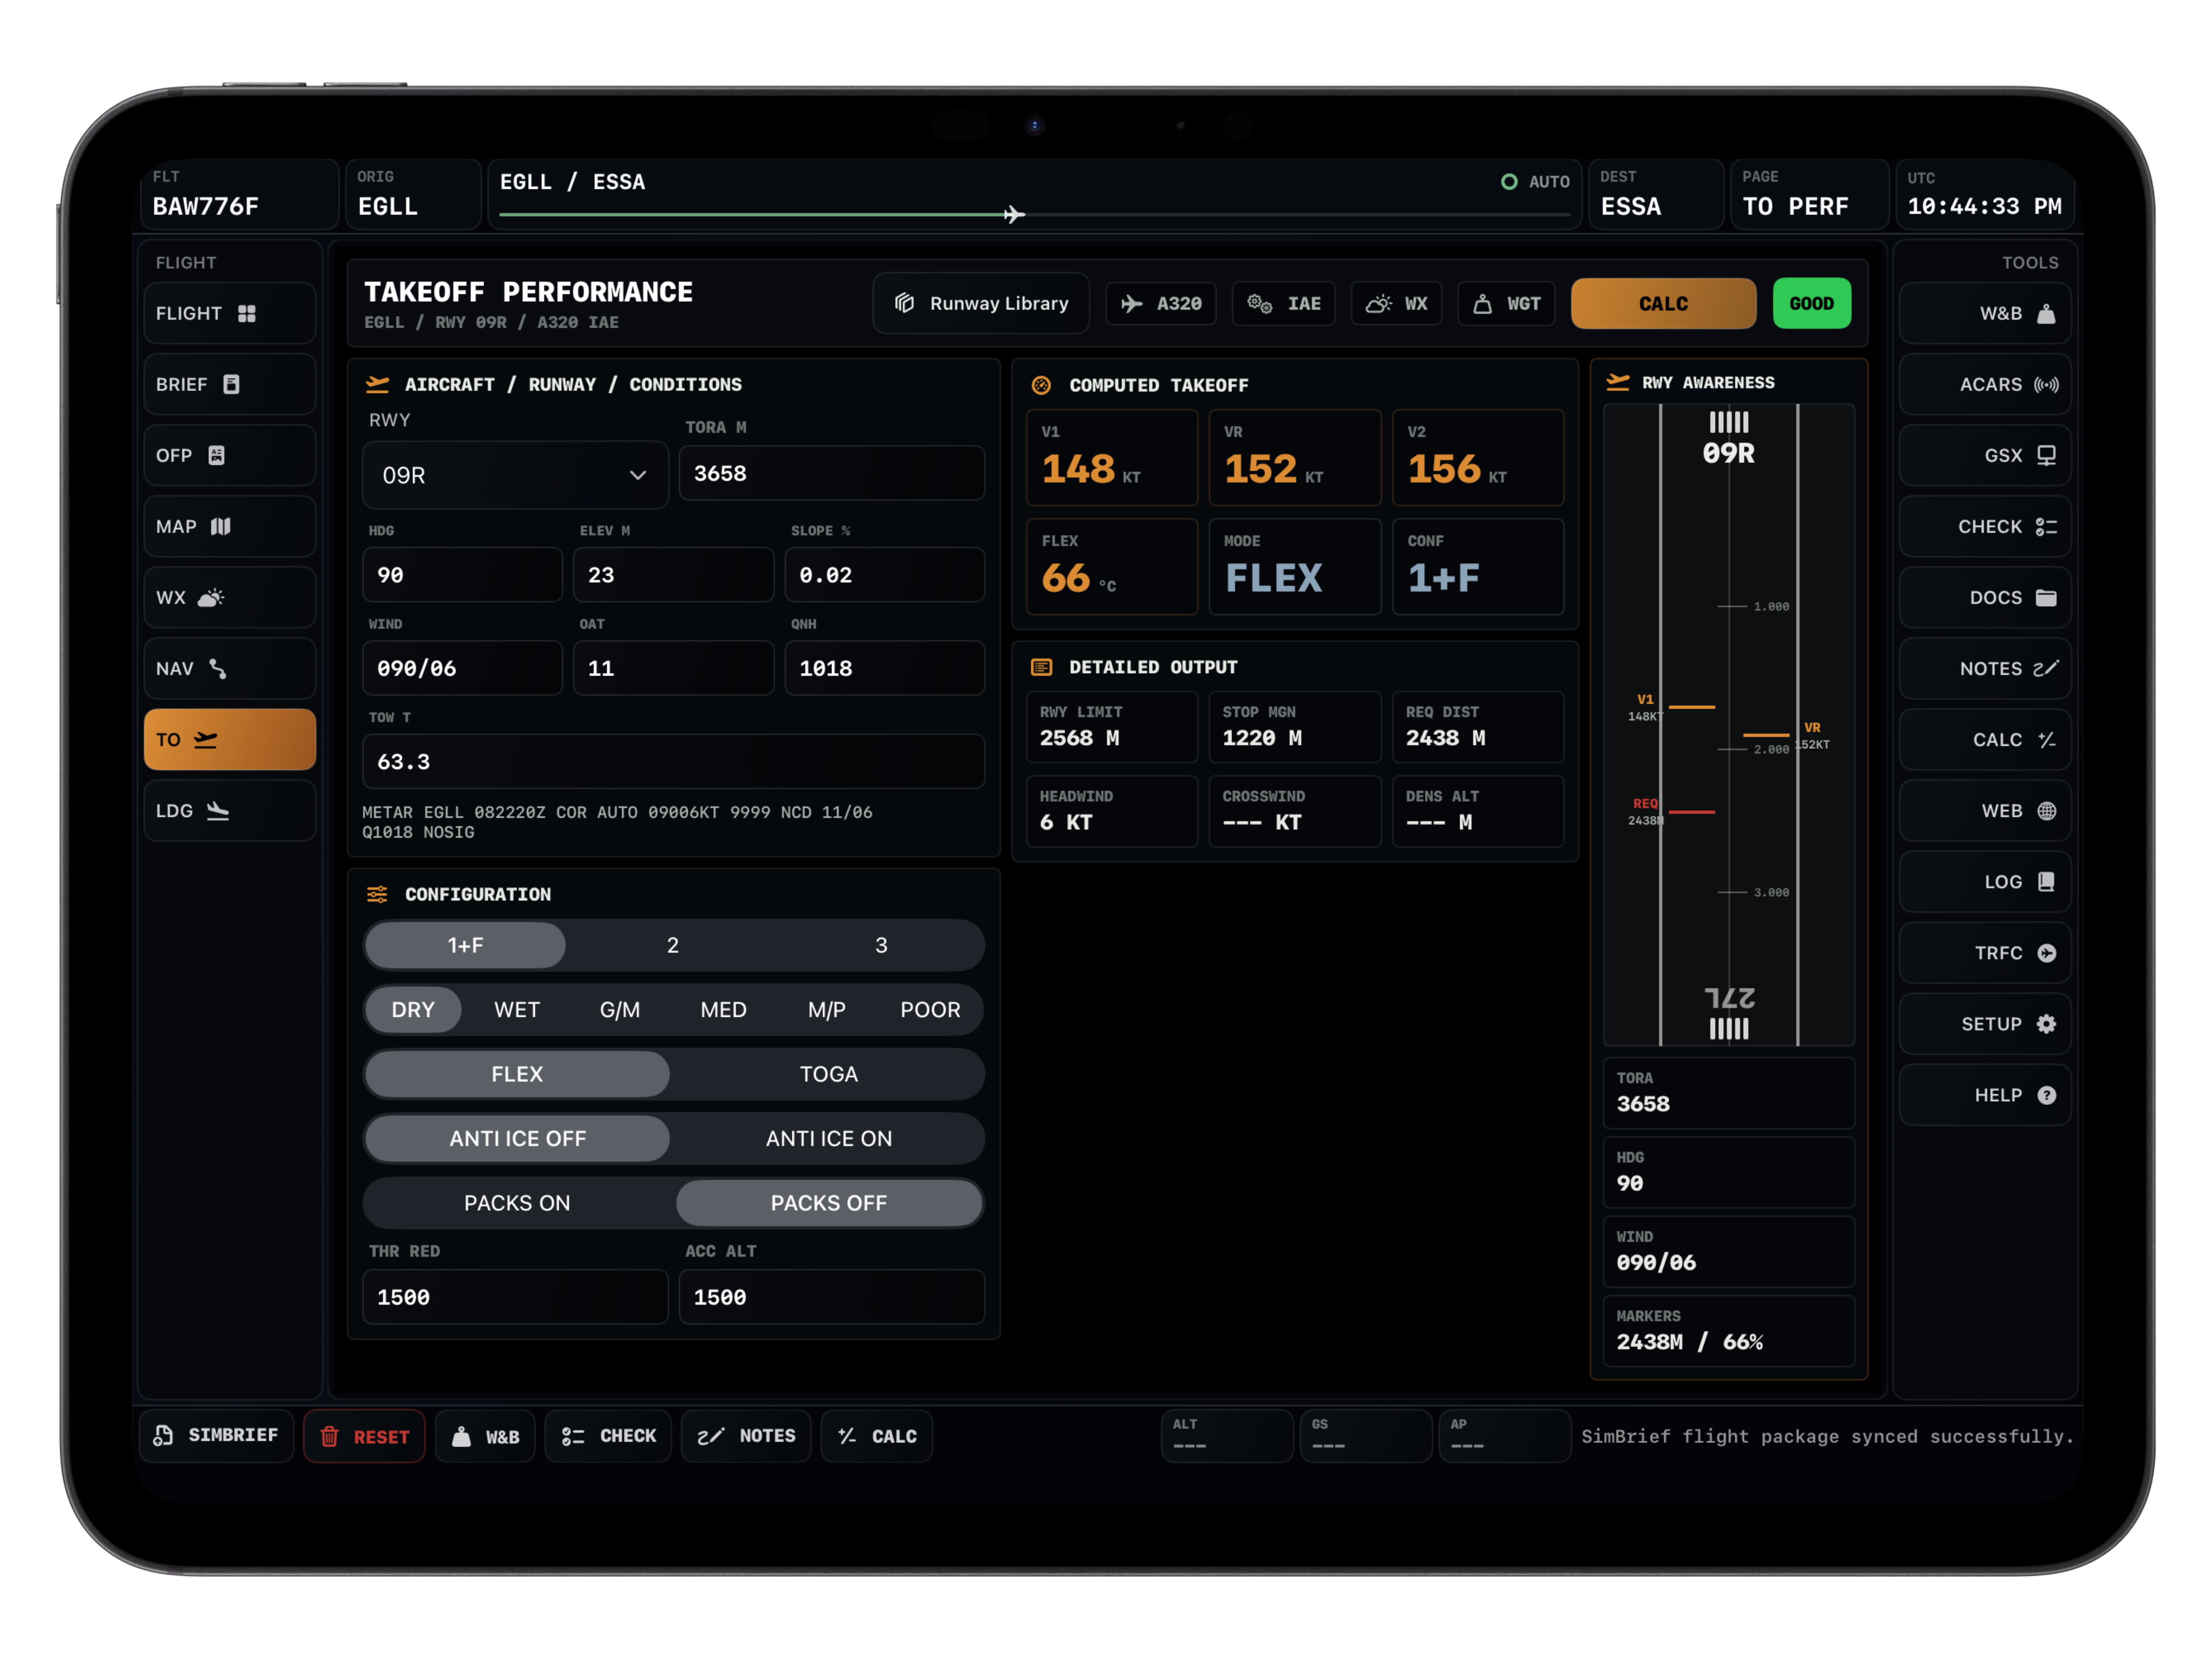Viewport: 2212px width, 1659px height.
Task: Select flap configuration 3
Action: [x=881, y=945]
